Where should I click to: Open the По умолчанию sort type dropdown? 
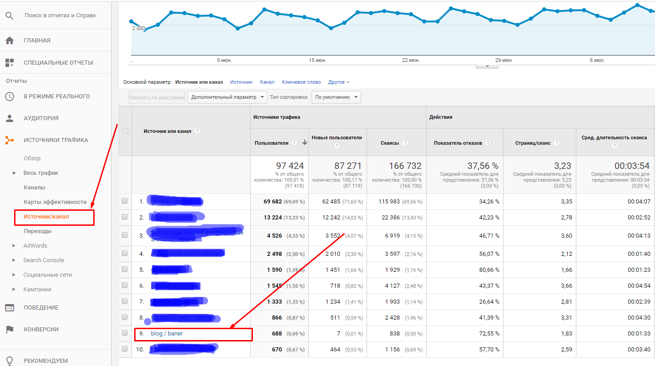[x=336, y=97]
